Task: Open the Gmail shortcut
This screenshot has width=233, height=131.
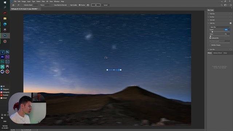Action: [4, 98]
